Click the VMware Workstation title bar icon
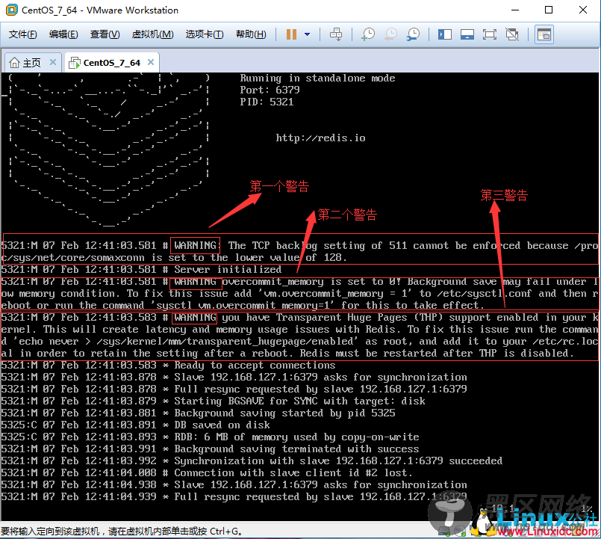The image size is (601, 539). 11,10
